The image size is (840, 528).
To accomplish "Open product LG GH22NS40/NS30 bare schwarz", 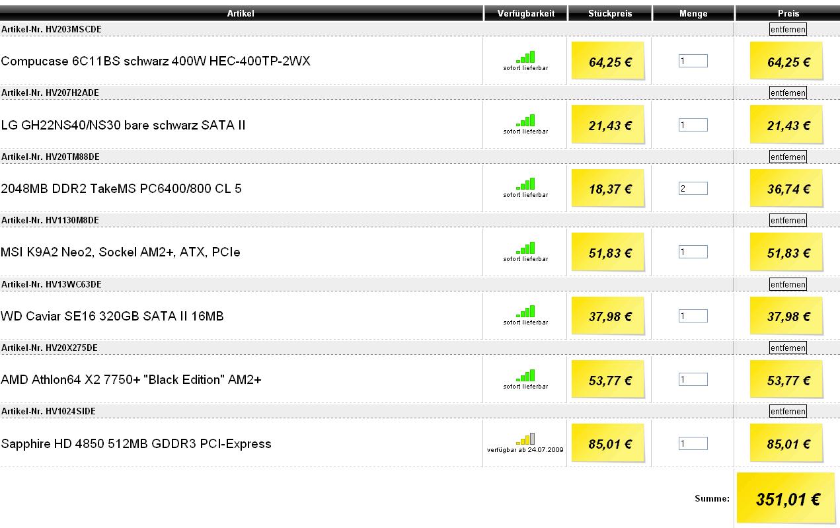I will pyautogui.click(x=124, y=125).
